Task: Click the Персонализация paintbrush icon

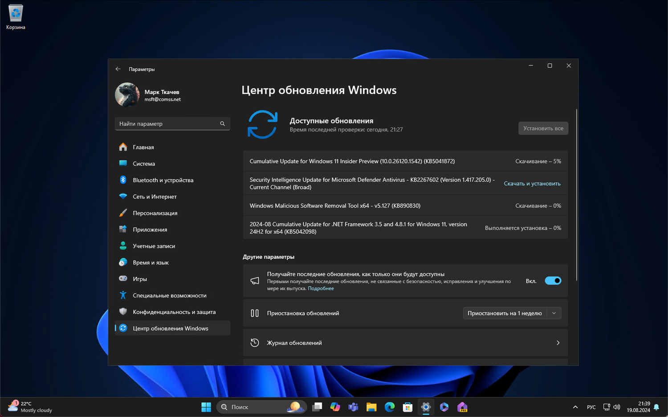Action: 123,213
